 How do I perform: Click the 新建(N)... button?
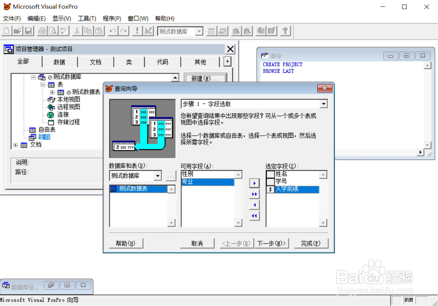pos(205,78)
